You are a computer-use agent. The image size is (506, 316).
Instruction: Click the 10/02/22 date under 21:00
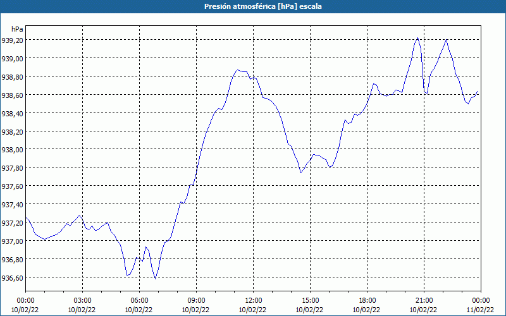click(423, 310)
